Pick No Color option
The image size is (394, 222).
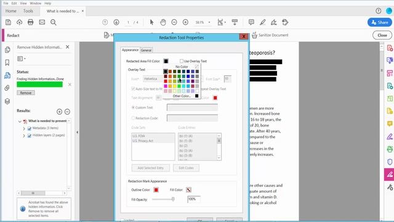coord(182,67)
